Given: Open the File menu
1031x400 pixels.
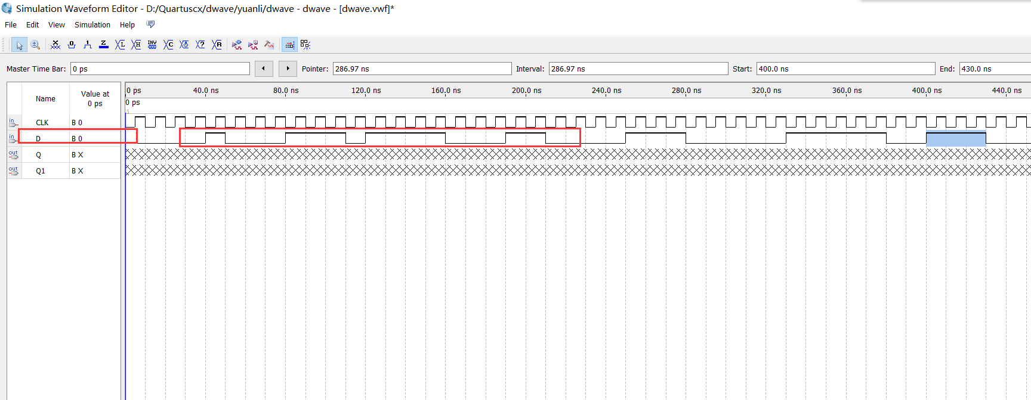Looking at the screenshot, I should pos(11,24).
